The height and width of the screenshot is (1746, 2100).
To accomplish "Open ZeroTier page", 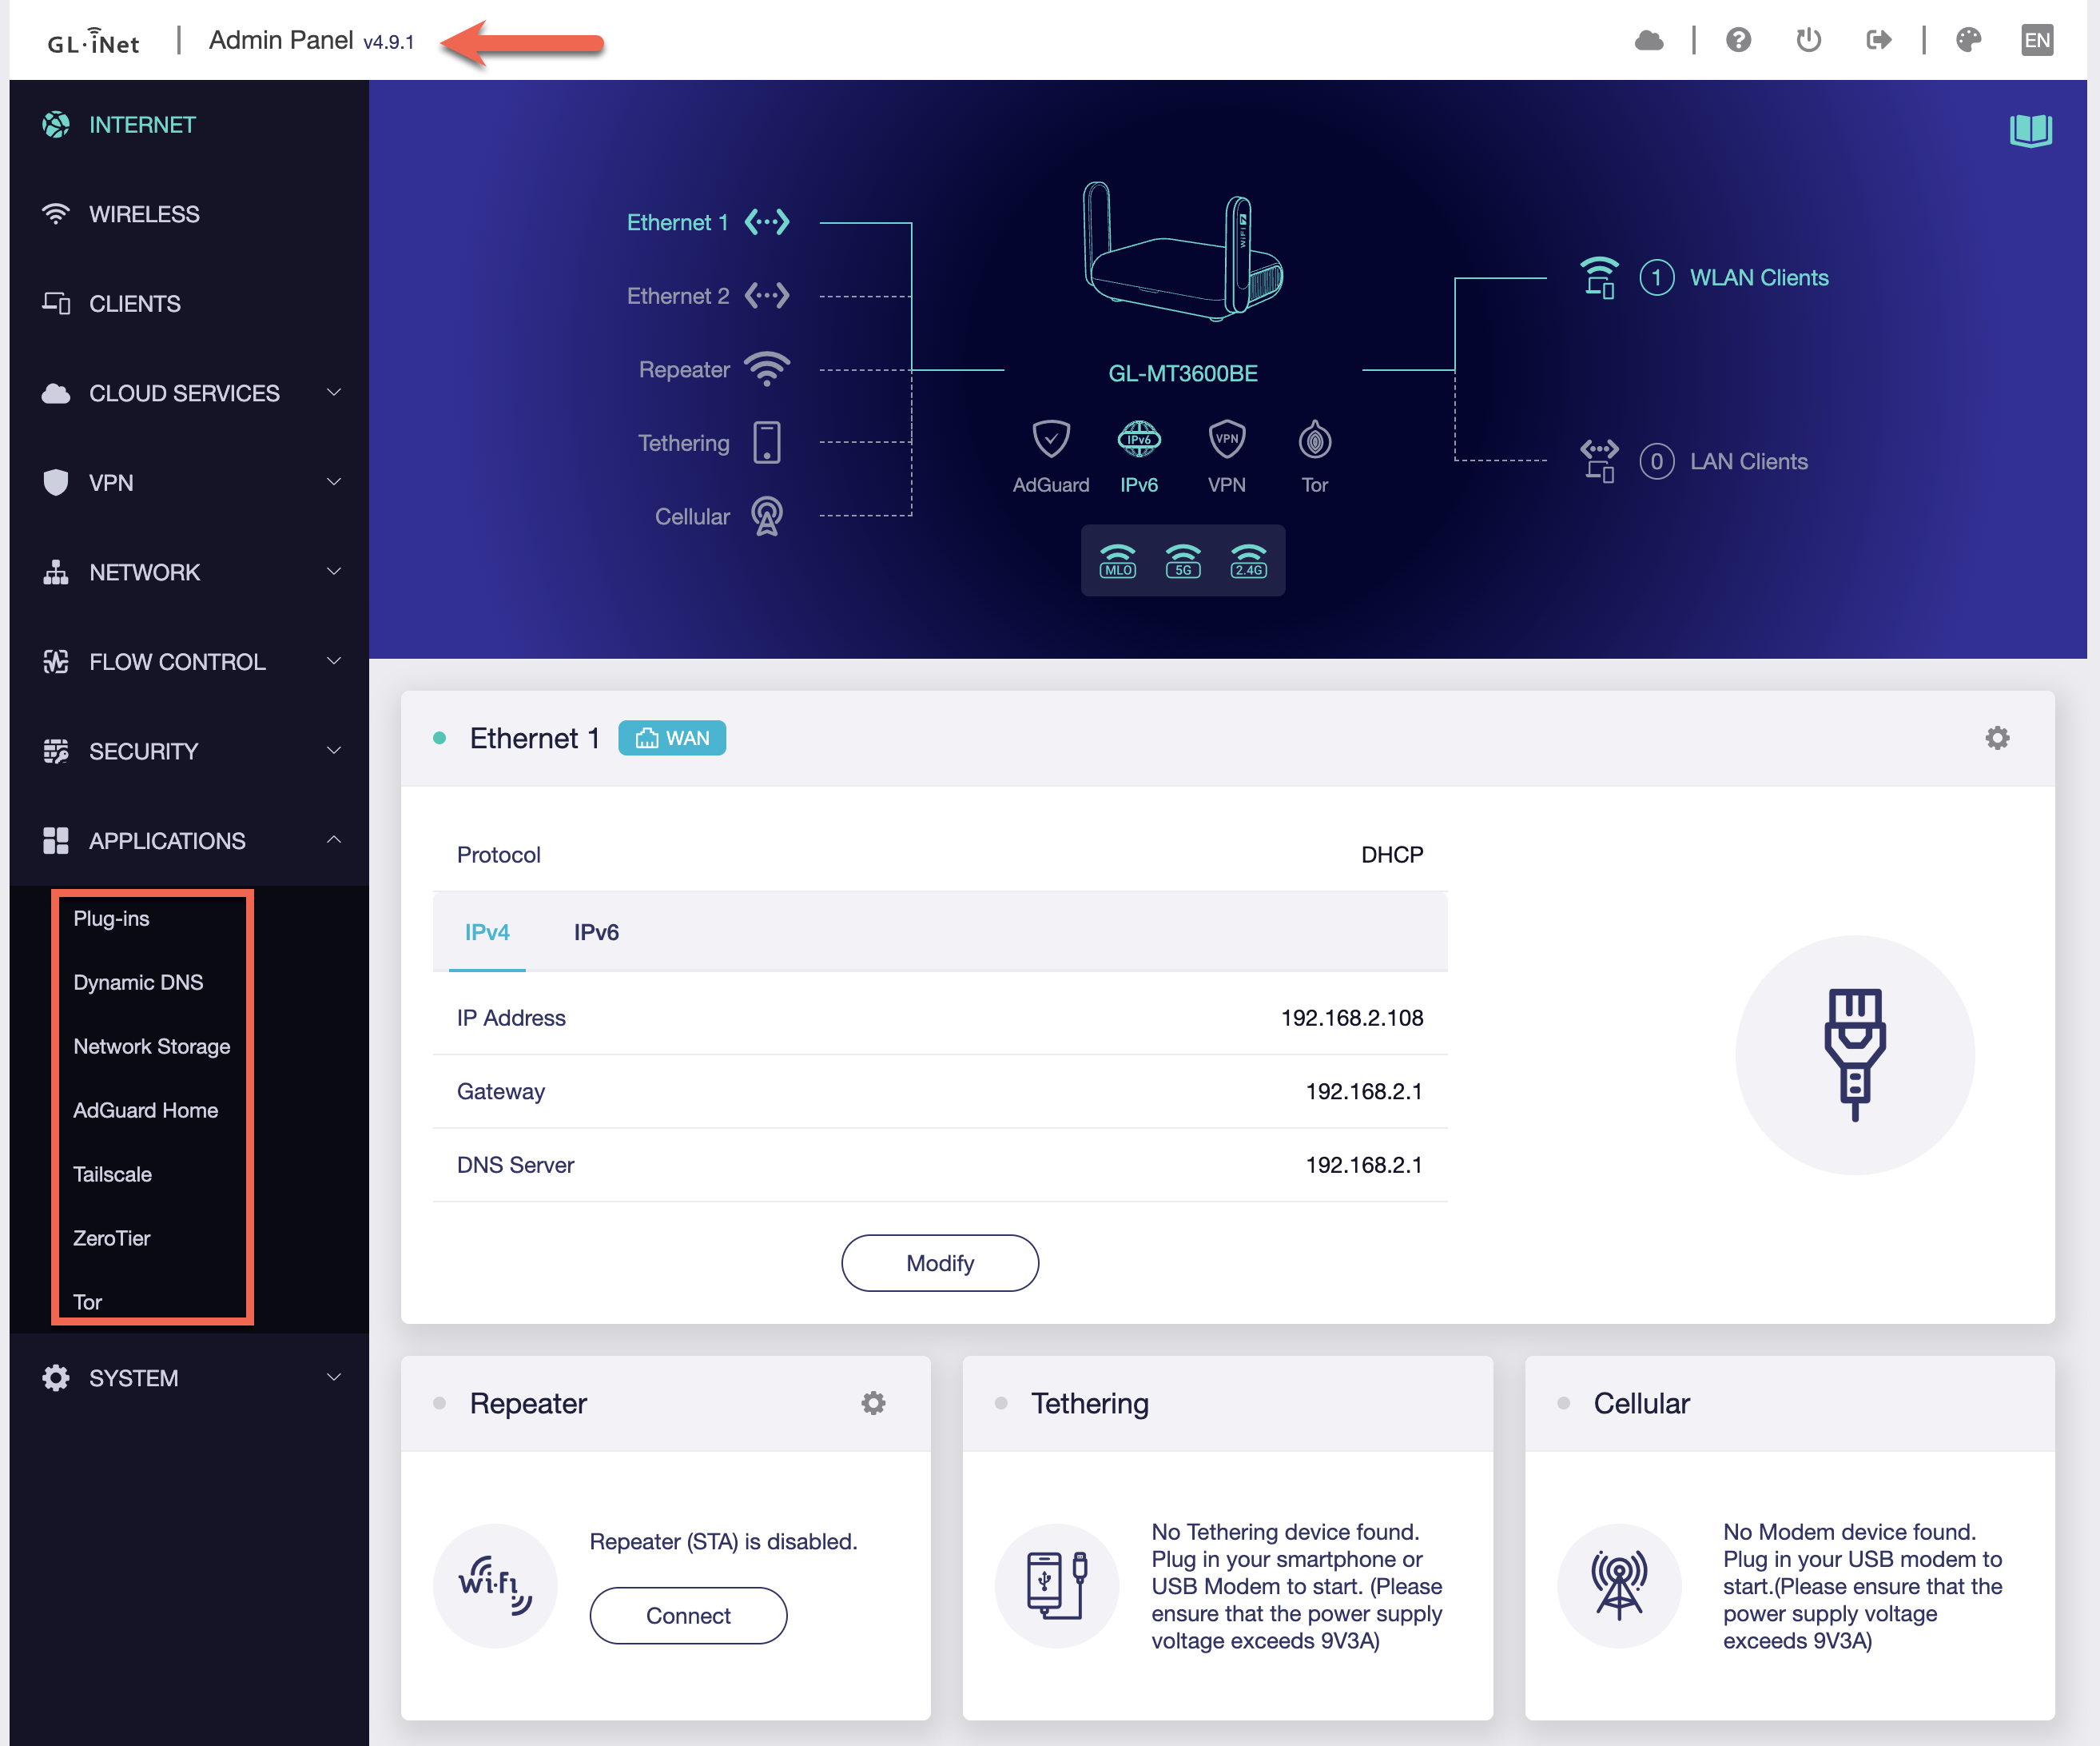I will pyautogui.click(x=112, y=1238).
